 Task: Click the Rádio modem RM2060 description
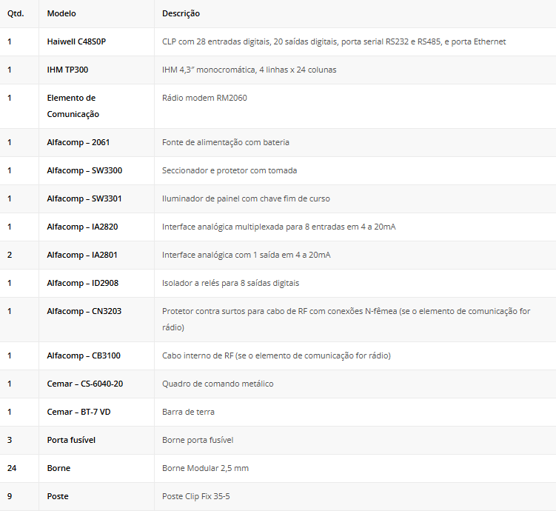[x=204, y=98]
